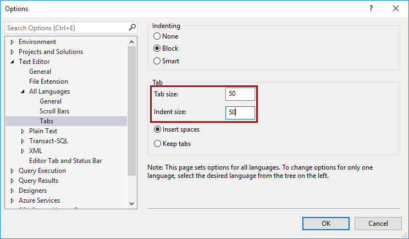The image size is (409, 239).
Task: Open the File Extension page
Action: pyautogui.click(x=48, y=82)
